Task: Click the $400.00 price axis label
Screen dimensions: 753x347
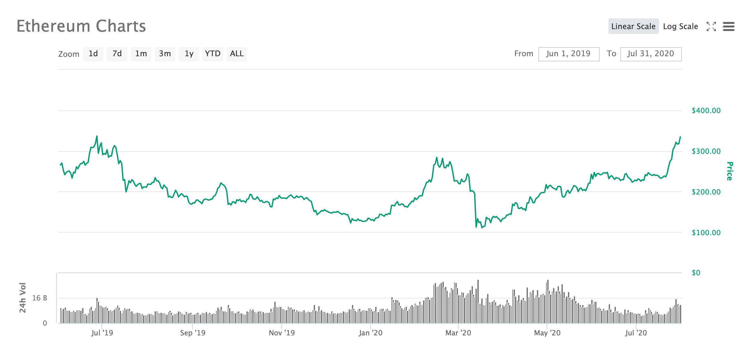Action: tap(706, 111)
